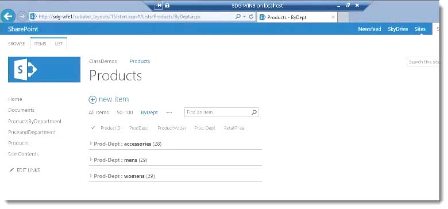Open Newsfeed from the top bar
This screenshot has width=448, height=209.
point(369,29)
